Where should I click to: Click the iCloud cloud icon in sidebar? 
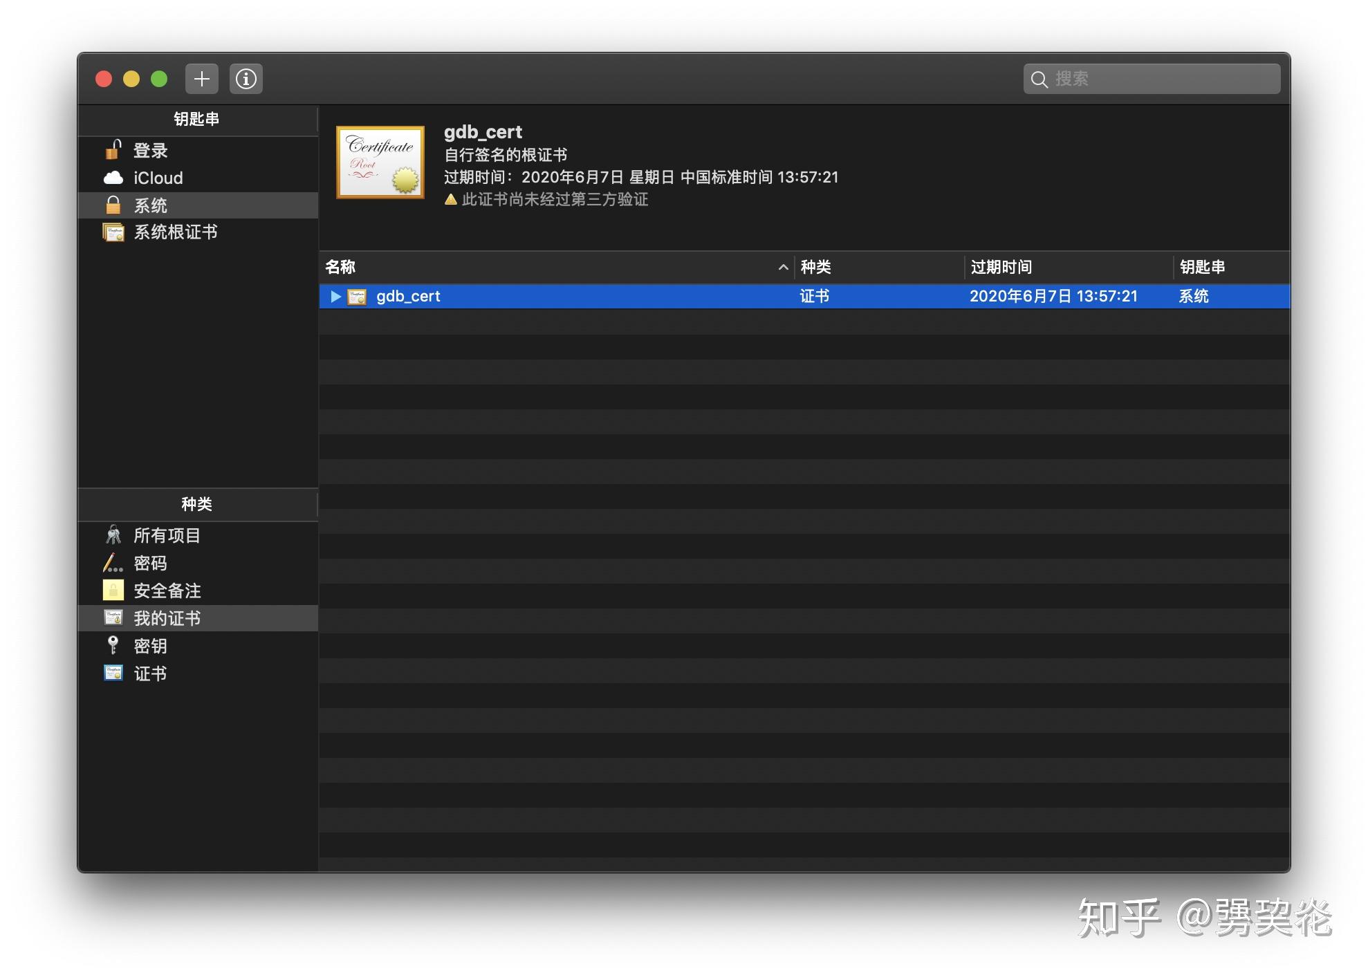click(x=114, y=178)
